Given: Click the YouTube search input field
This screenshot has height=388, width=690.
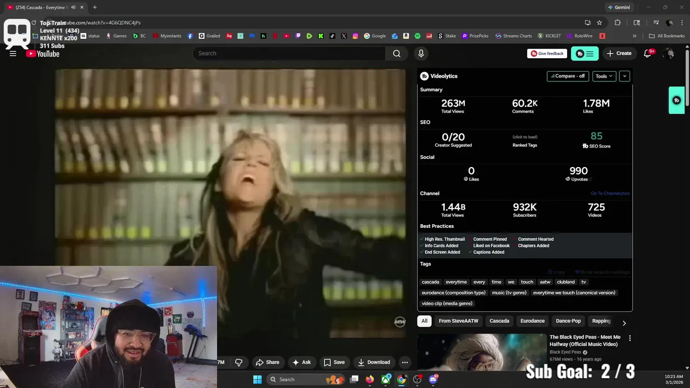Looking at the screenshot, I should point(289,53).
